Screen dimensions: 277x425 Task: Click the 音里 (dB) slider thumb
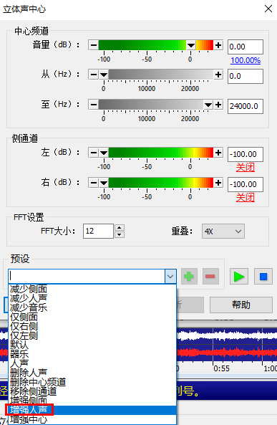point(191,45)
